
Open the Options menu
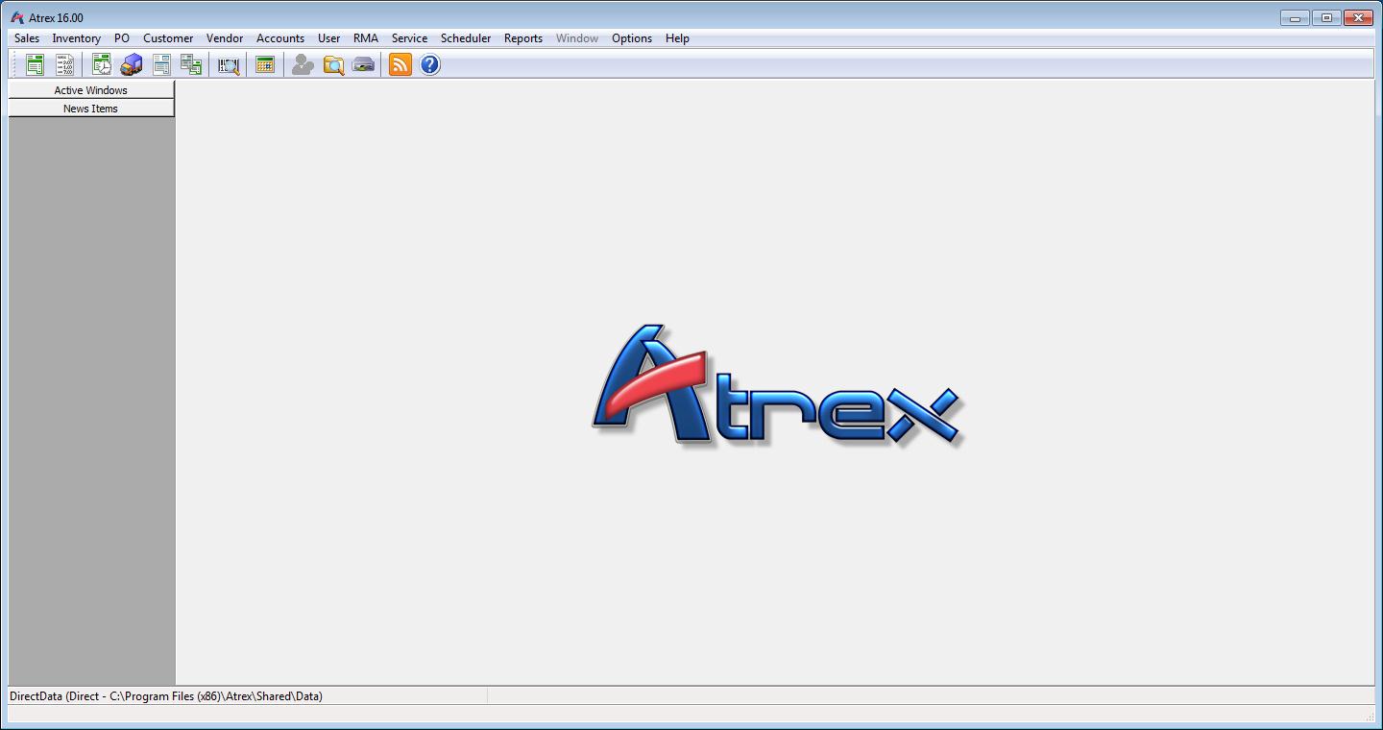(631, 37)
